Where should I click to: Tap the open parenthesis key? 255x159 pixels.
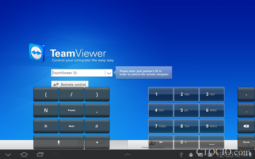point(46,94)
